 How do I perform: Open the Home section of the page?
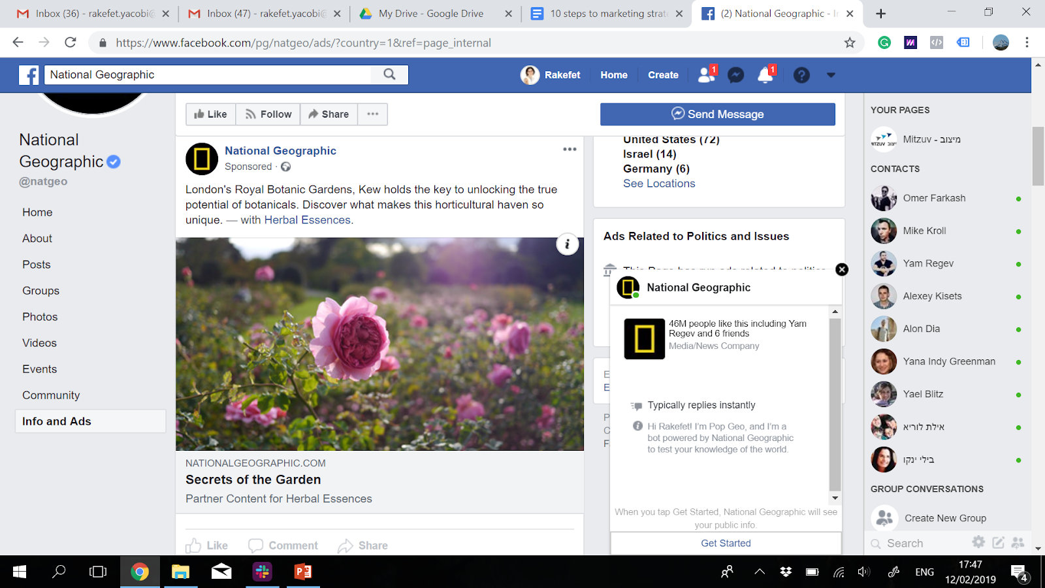point(37,212)
